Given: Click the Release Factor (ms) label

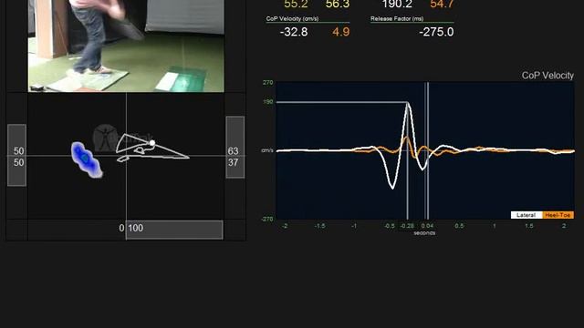Looking at the screenshot, I should coord(397,18).
